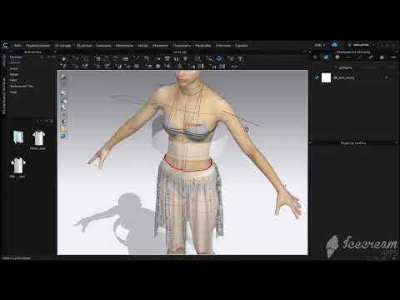Image resolution: width=400 pixels, height=300 pixels.
Task: Open the Справка menu
Action: tap(242, 45)
